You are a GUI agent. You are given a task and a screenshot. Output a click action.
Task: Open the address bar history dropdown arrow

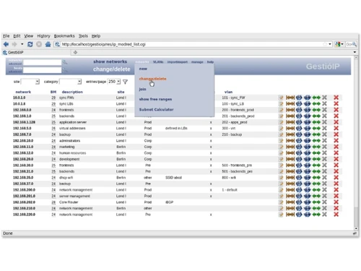click(x=330, y=44)
